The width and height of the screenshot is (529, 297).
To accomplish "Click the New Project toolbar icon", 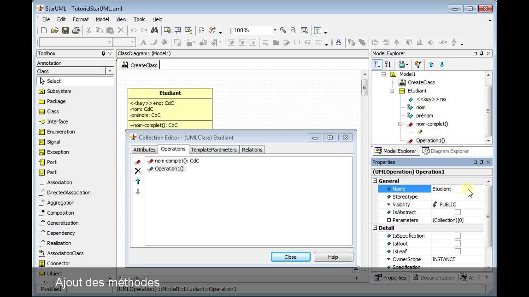I will click(x=44, y=30).
